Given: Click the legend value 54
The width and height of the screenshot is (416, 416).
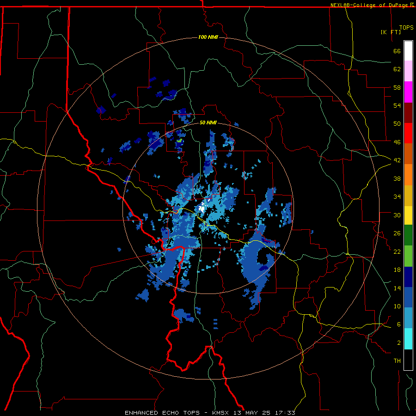Looking at the screenshot, I should click(x=397, y=105).
